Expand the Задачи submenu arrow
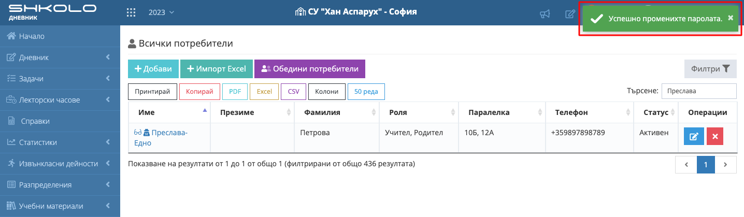 108,79
